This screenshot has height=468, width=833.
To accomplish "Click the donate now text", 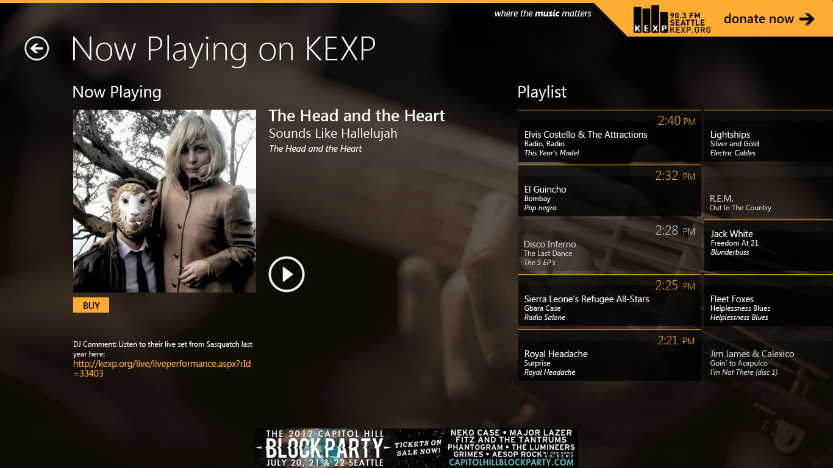I will click(x=759, y=19).
